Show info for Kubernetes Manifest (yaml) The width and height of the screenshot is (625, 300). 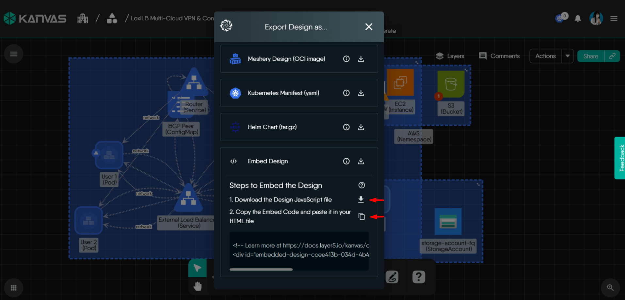(346, 93)
